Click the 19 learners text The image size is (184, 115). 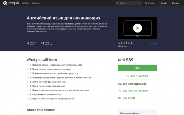click(x=122, y=46)
